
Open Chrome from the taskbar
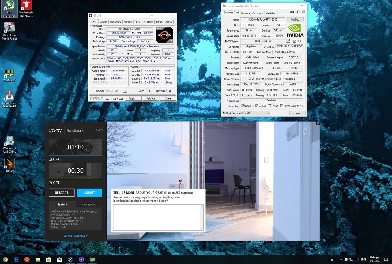(x=6, y=259)
